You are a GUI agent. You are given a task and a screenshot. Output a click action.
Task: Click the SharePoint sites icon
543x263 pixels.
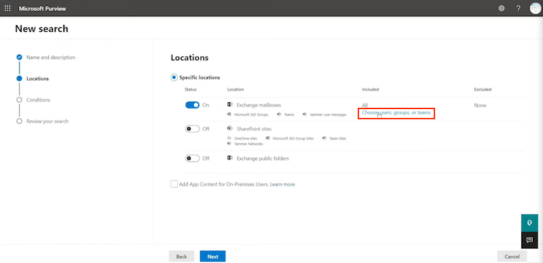coord(229,128)
